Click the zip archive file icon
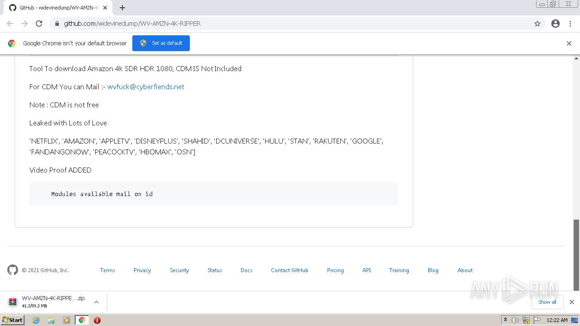The width and height of the screenshot is (580, 326). click(x=13, y=302)
